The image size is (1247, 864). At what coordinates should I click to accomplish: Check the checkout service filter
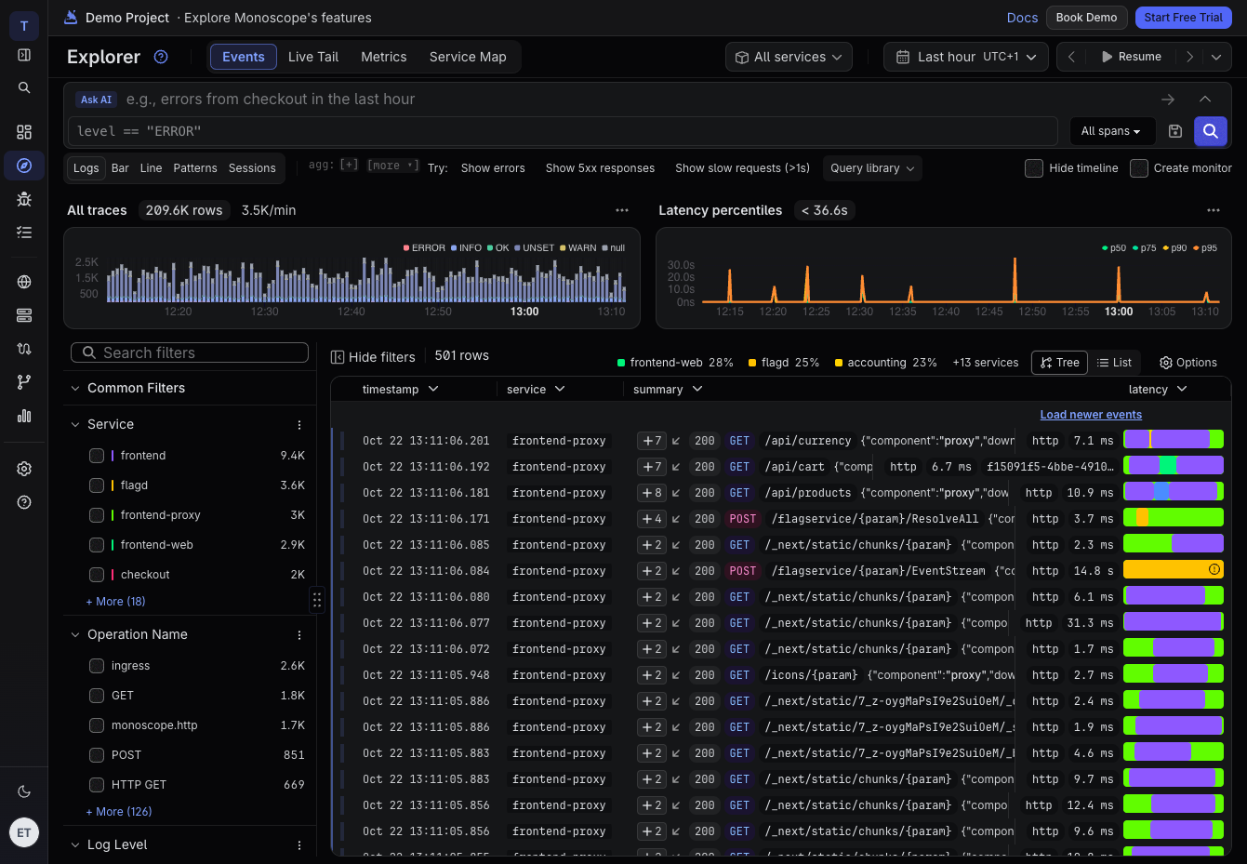97,575
